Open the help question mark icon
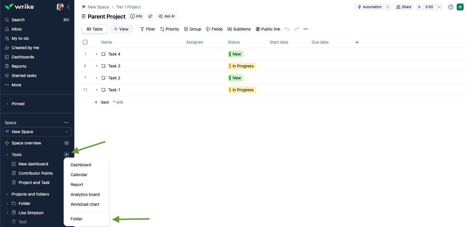The width and height of the screenshot is (468, 227). (x=451, y=7)
